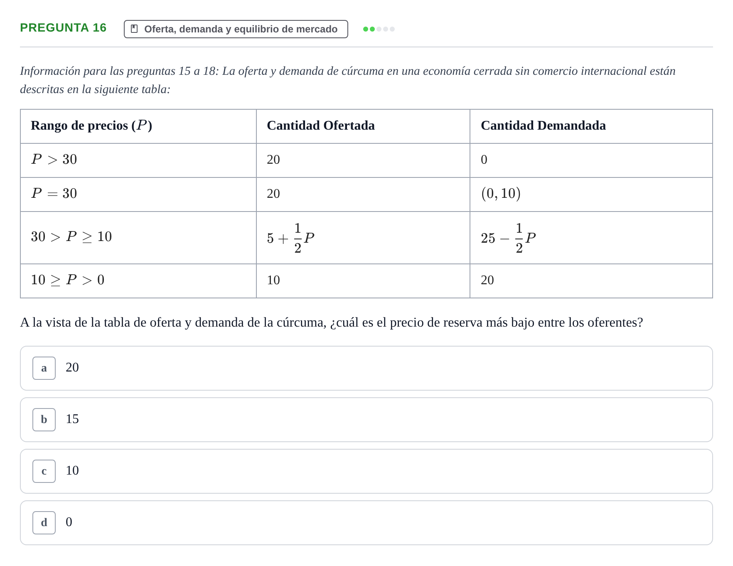
Task: Select the 10 ≥ P > 0 range cell
Action: (x=138, y=281)
